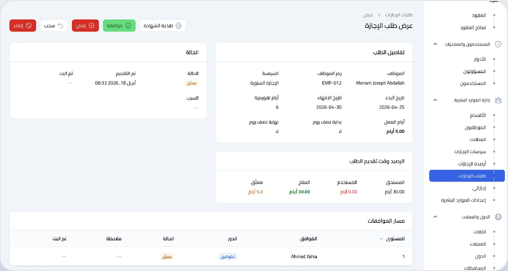508x271 pixels.
Task: Click used balance 0.00 أيام
Action: pos(349,192)
